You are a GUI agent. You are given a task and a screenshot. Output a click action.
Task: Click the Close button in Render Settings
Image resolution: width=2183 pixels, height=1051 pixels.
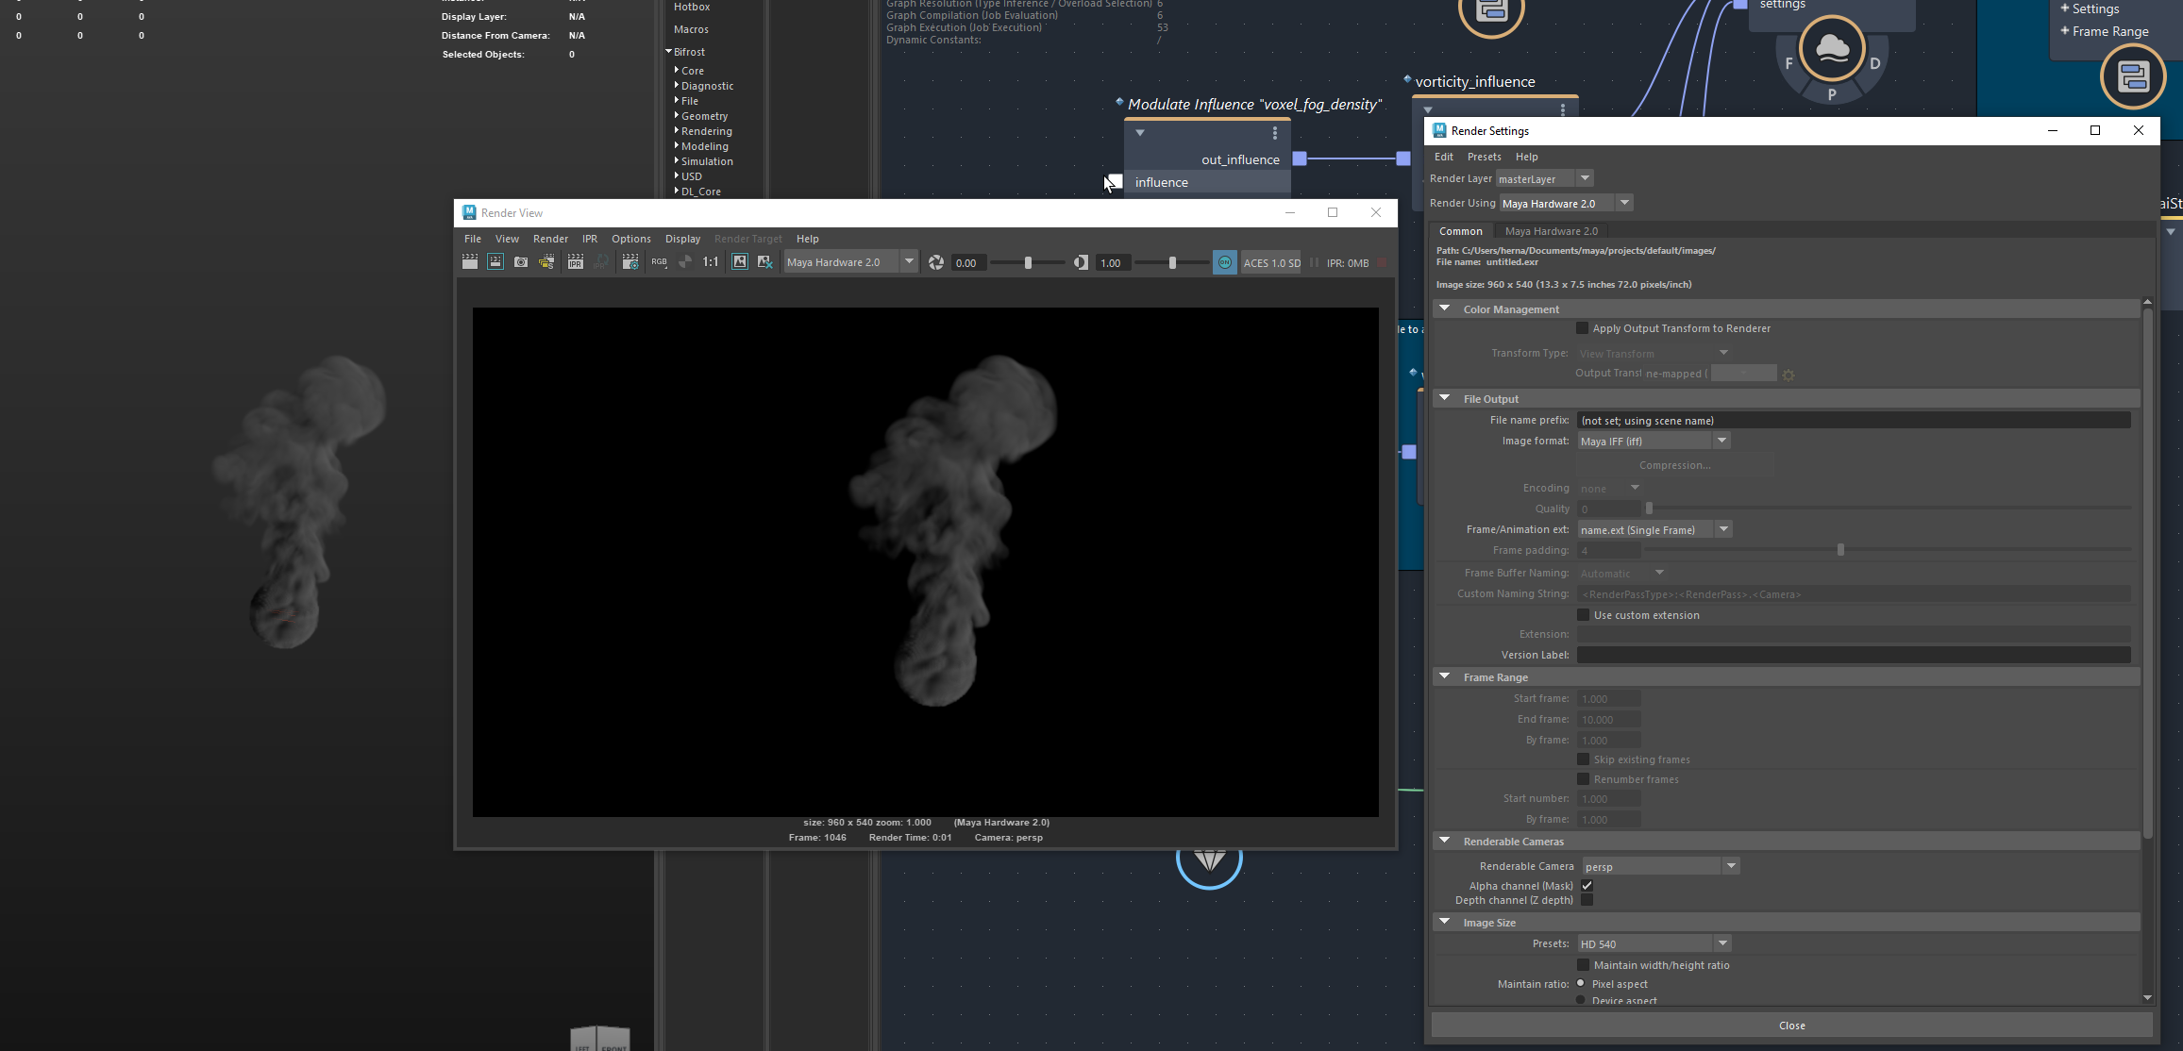[1791, 1025]
